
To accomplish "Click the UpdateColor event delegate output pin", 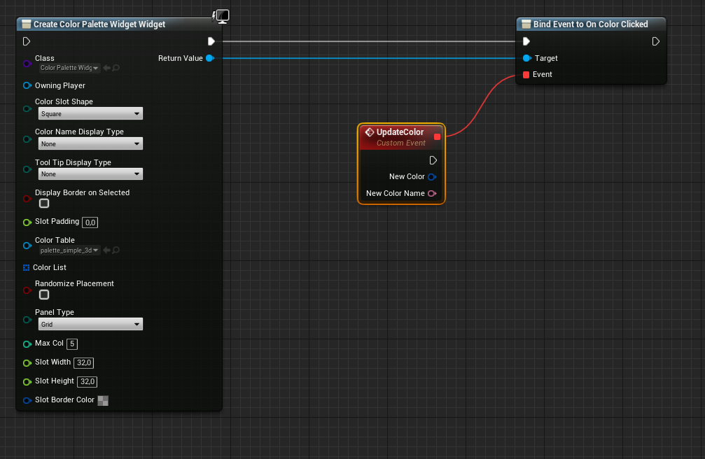I will pos(437,136).
